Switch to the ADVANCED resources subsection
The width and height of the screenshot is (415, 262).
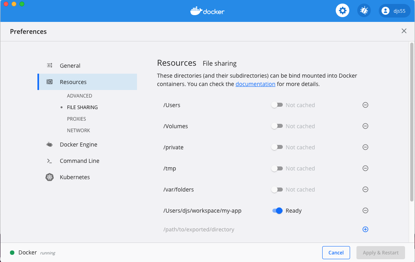79,96
